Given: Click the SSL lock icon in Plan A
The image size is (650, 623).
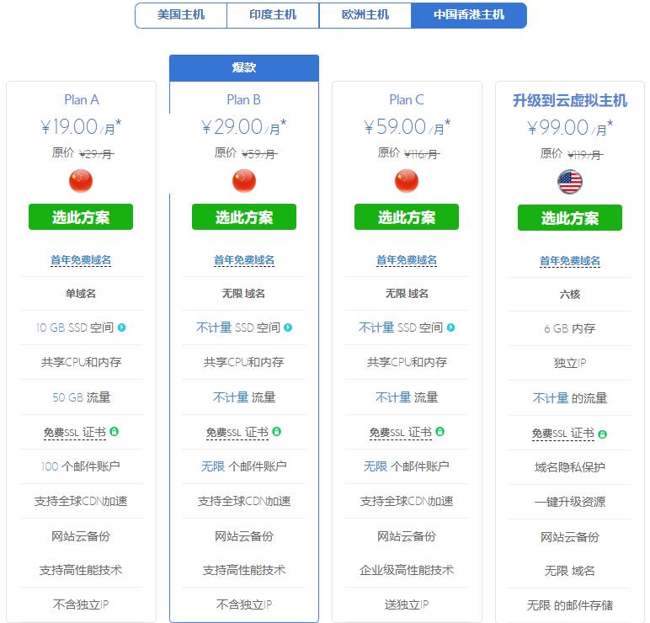Looking at the screenshot, I should click(x=114, y=432).
